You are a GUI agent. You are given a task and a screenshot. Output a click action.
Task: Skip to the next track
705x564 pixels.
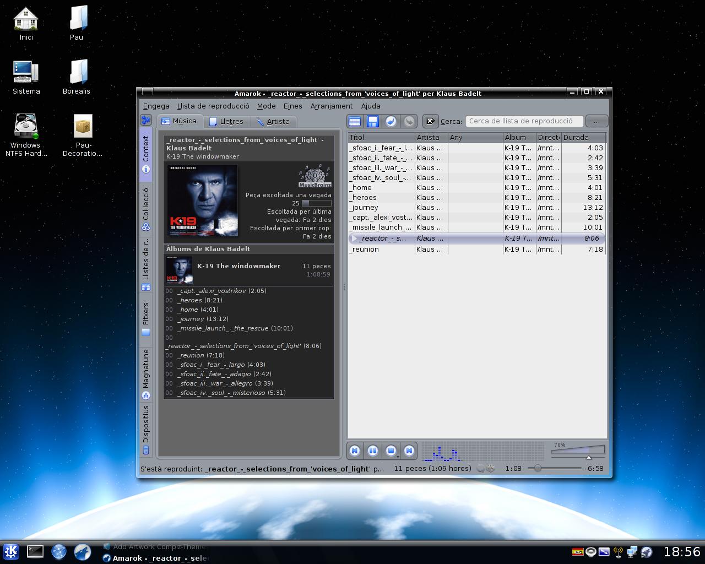coord(409,451)
